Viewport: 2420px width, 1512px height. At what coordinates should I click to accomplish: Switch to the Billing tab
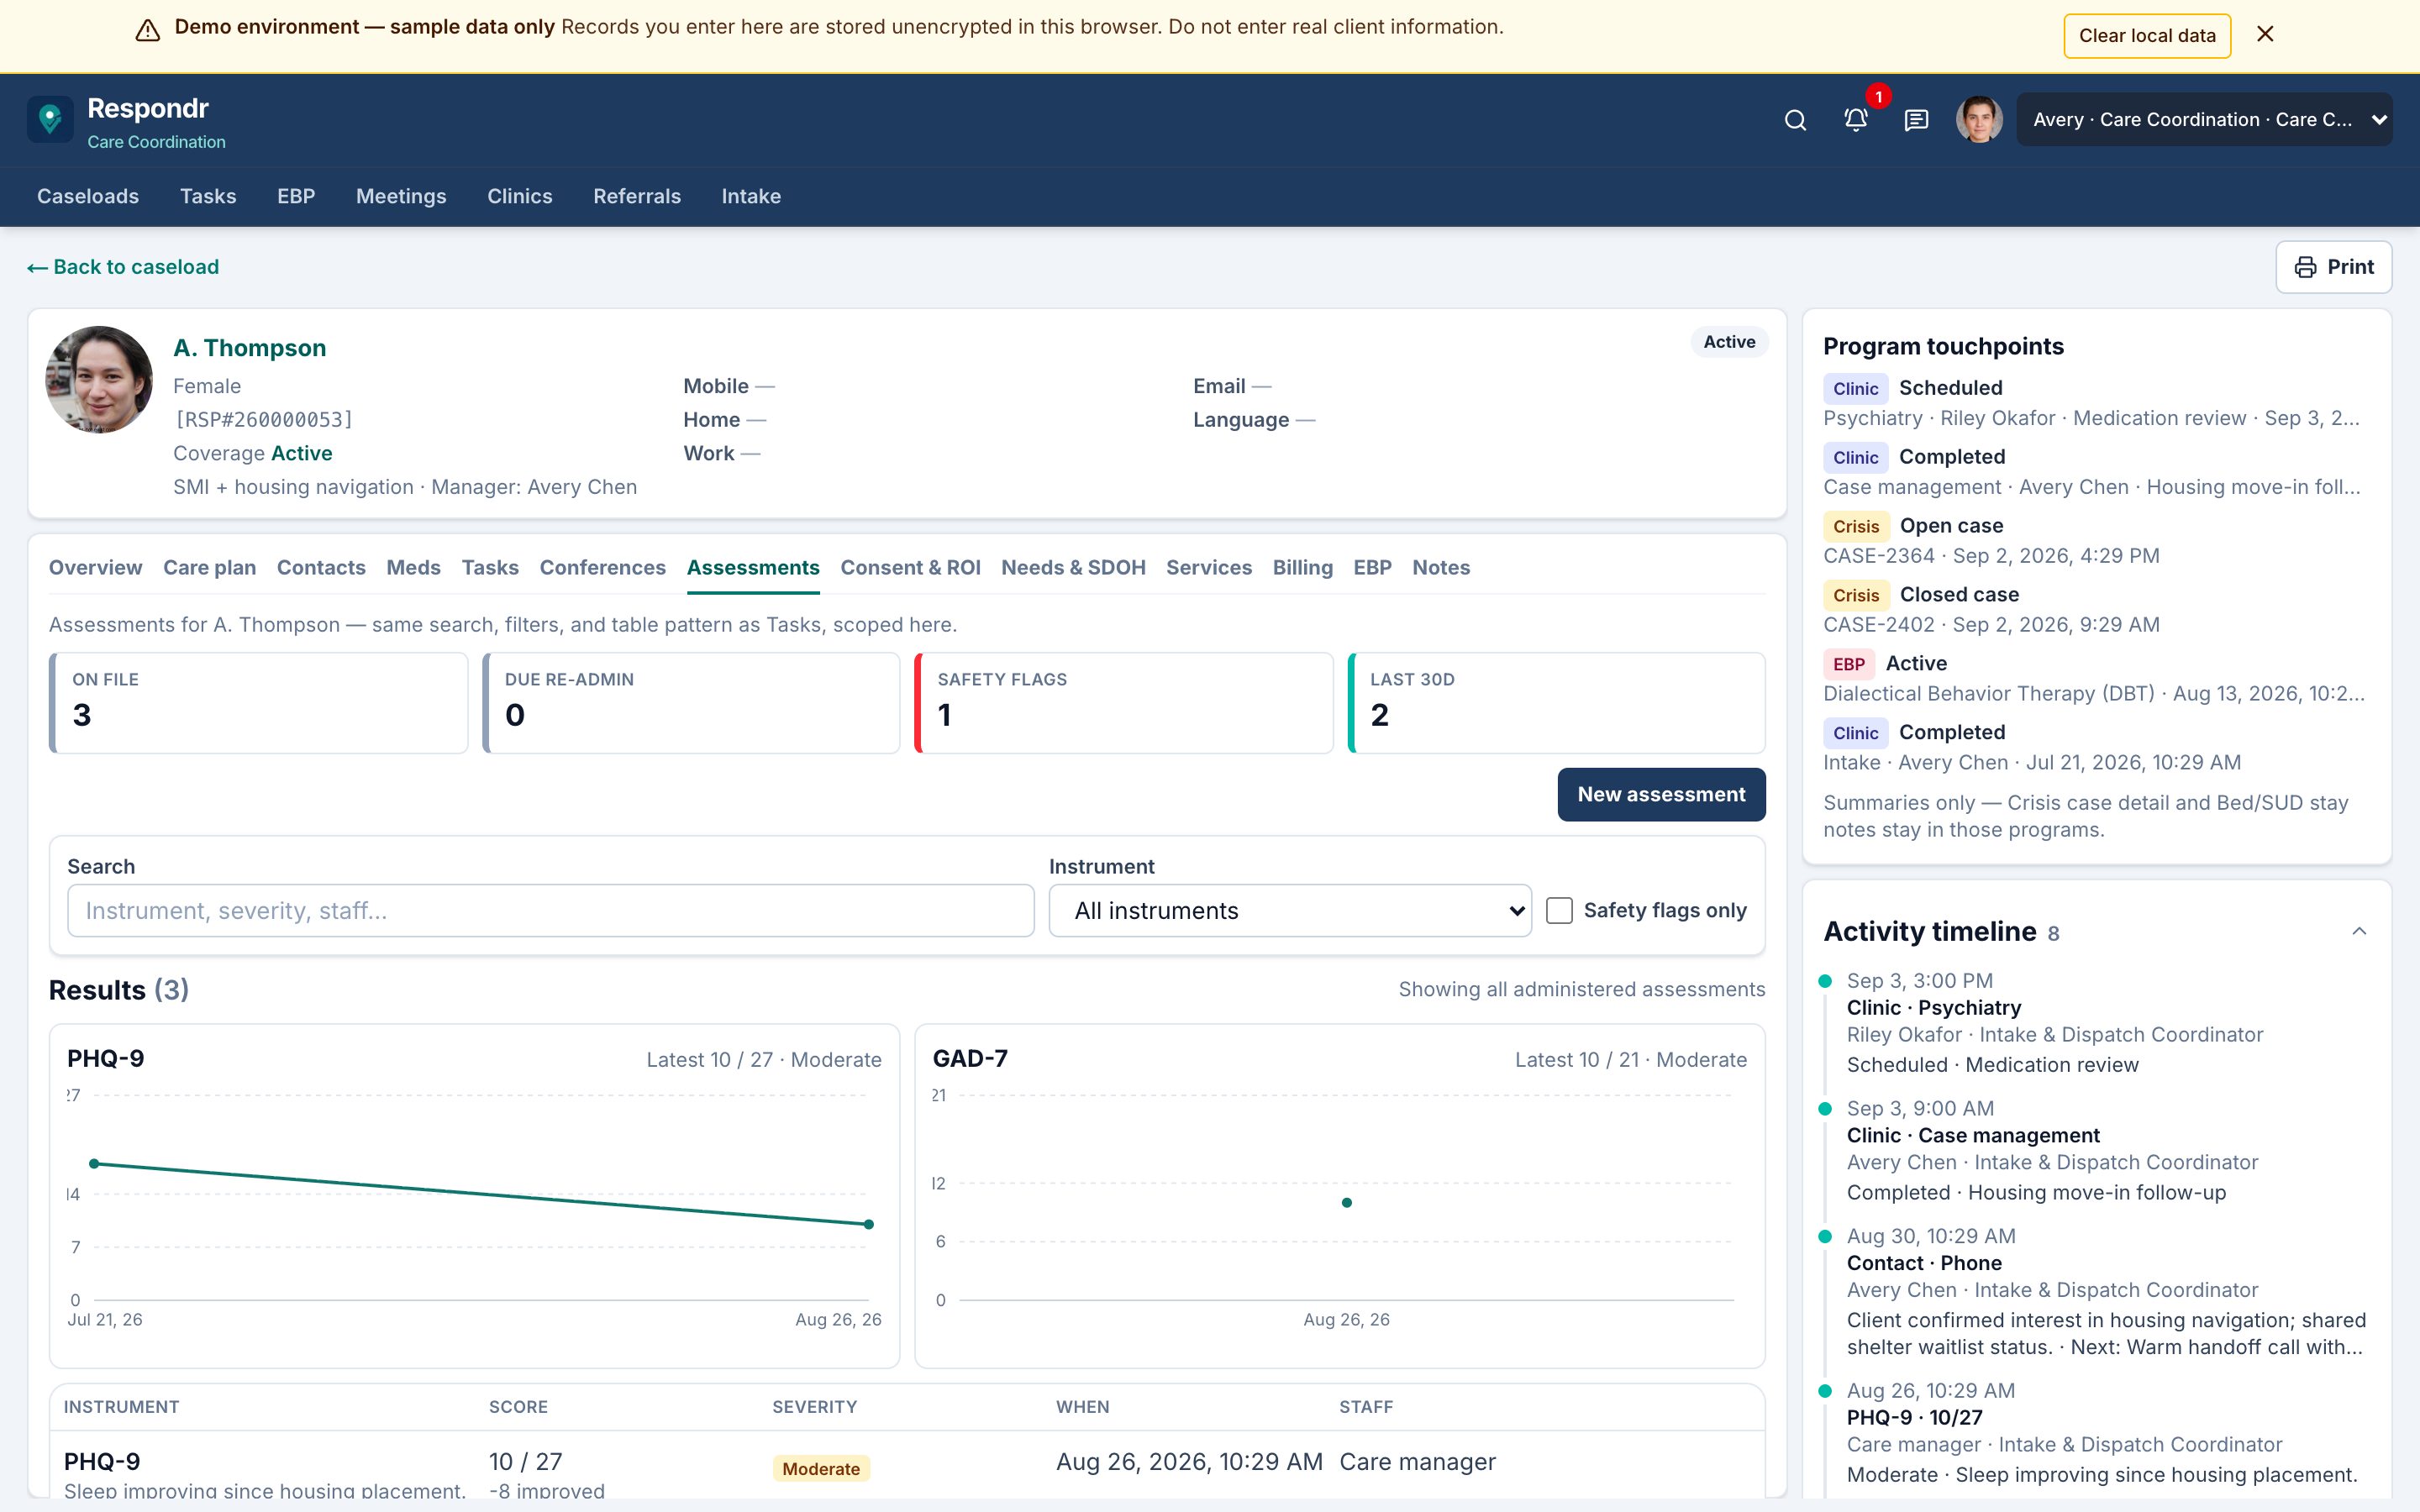1302,568
